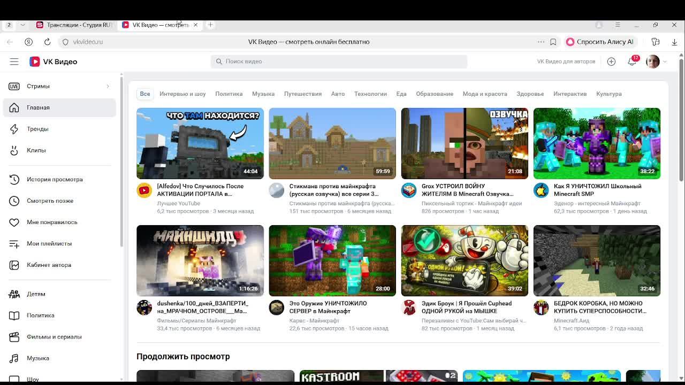The image size is (685, 385).
Task: Click the Эденор channel name
Action: click(x=597, y=203)
